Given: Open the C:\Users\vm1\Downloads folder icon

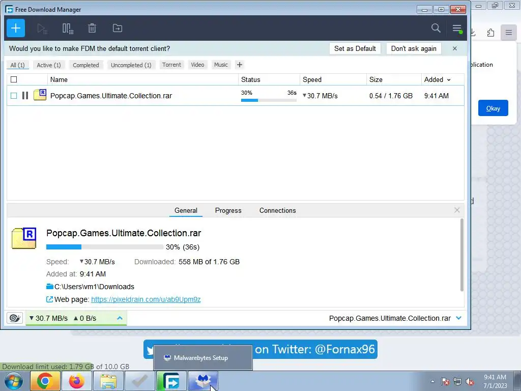Looking at the screenshot, I should pos(50,287).
